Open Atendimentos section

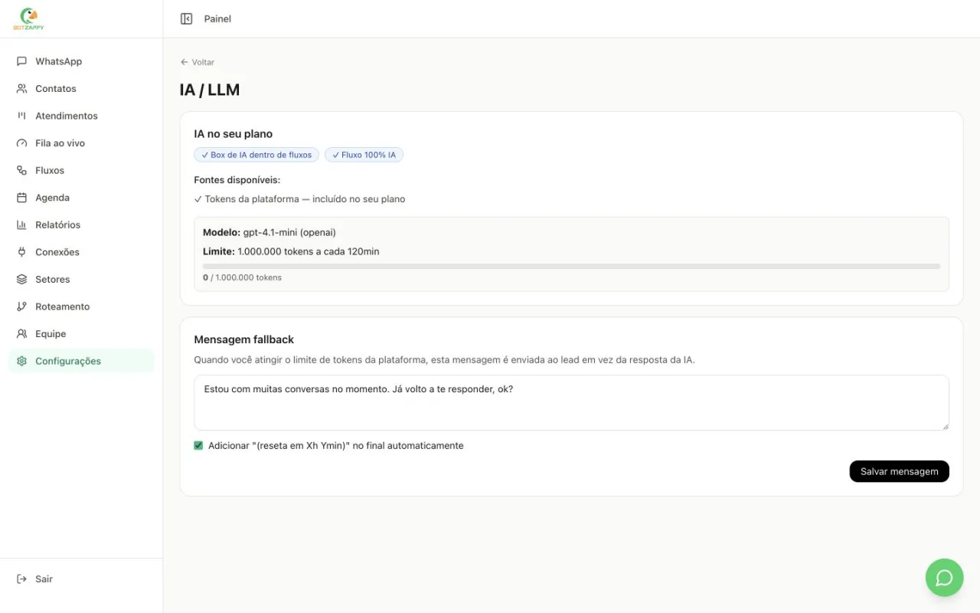[81, 116]
